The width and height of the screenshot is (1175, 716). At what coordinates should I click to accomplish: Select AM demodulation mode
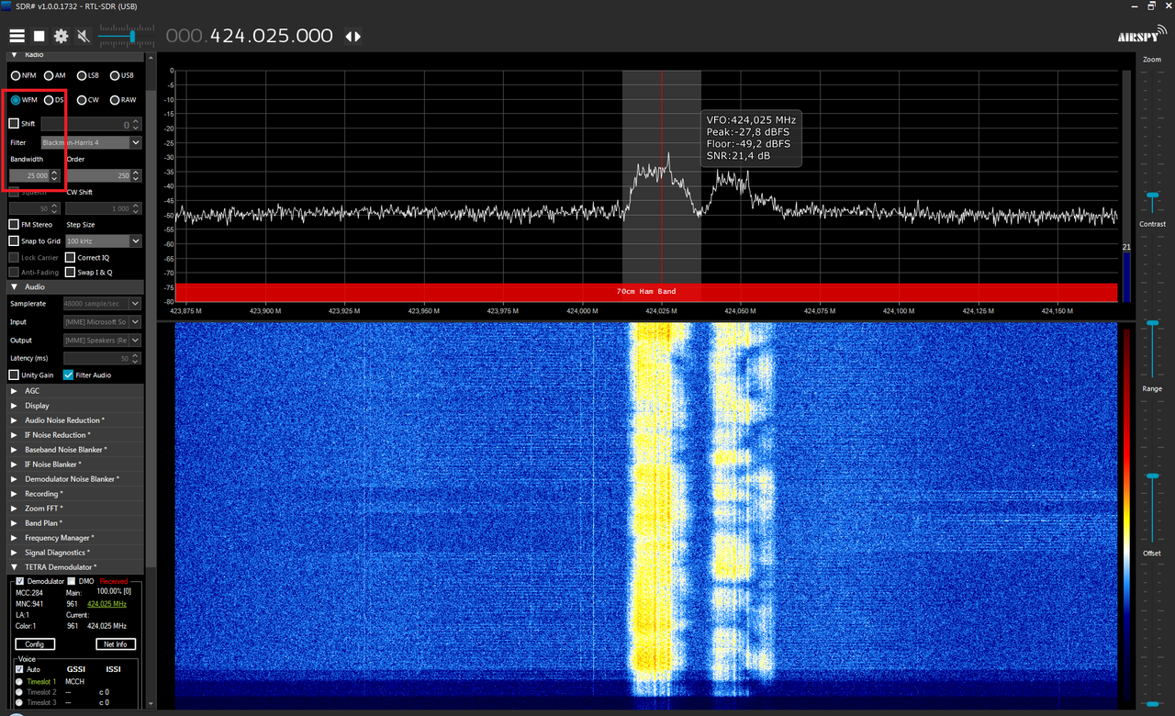coord(55,75)
